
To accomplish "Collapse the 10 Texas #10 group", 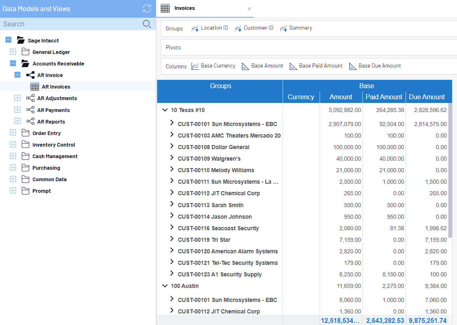I will pos(165,110).
